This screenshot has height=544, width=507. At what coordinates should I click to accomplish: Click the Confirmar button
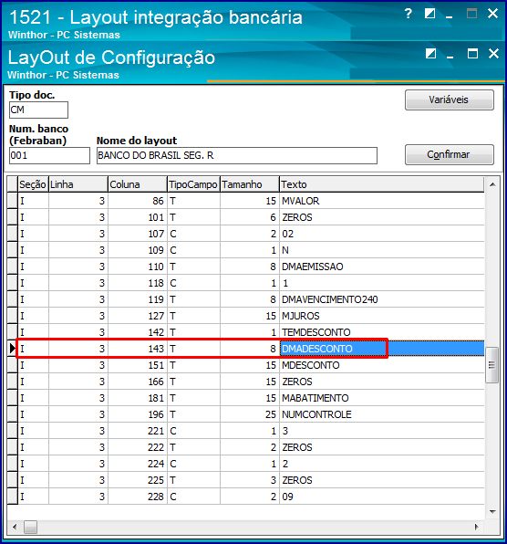pos(450,154)
